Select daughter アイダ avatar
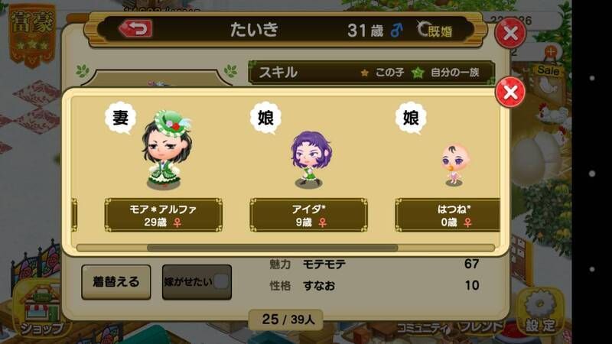 coord(311,159)
